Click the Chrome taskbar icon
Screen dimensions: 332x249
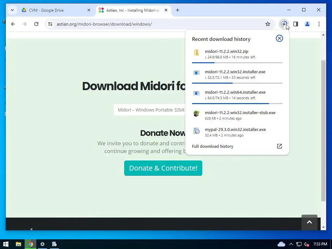[31, 244]
